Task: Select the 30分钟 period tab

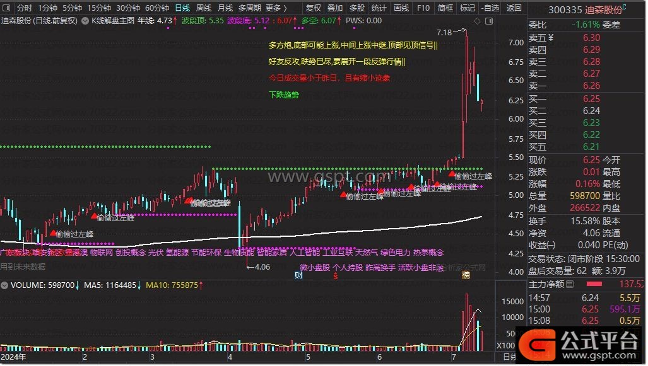Action: tap(128, 8)
